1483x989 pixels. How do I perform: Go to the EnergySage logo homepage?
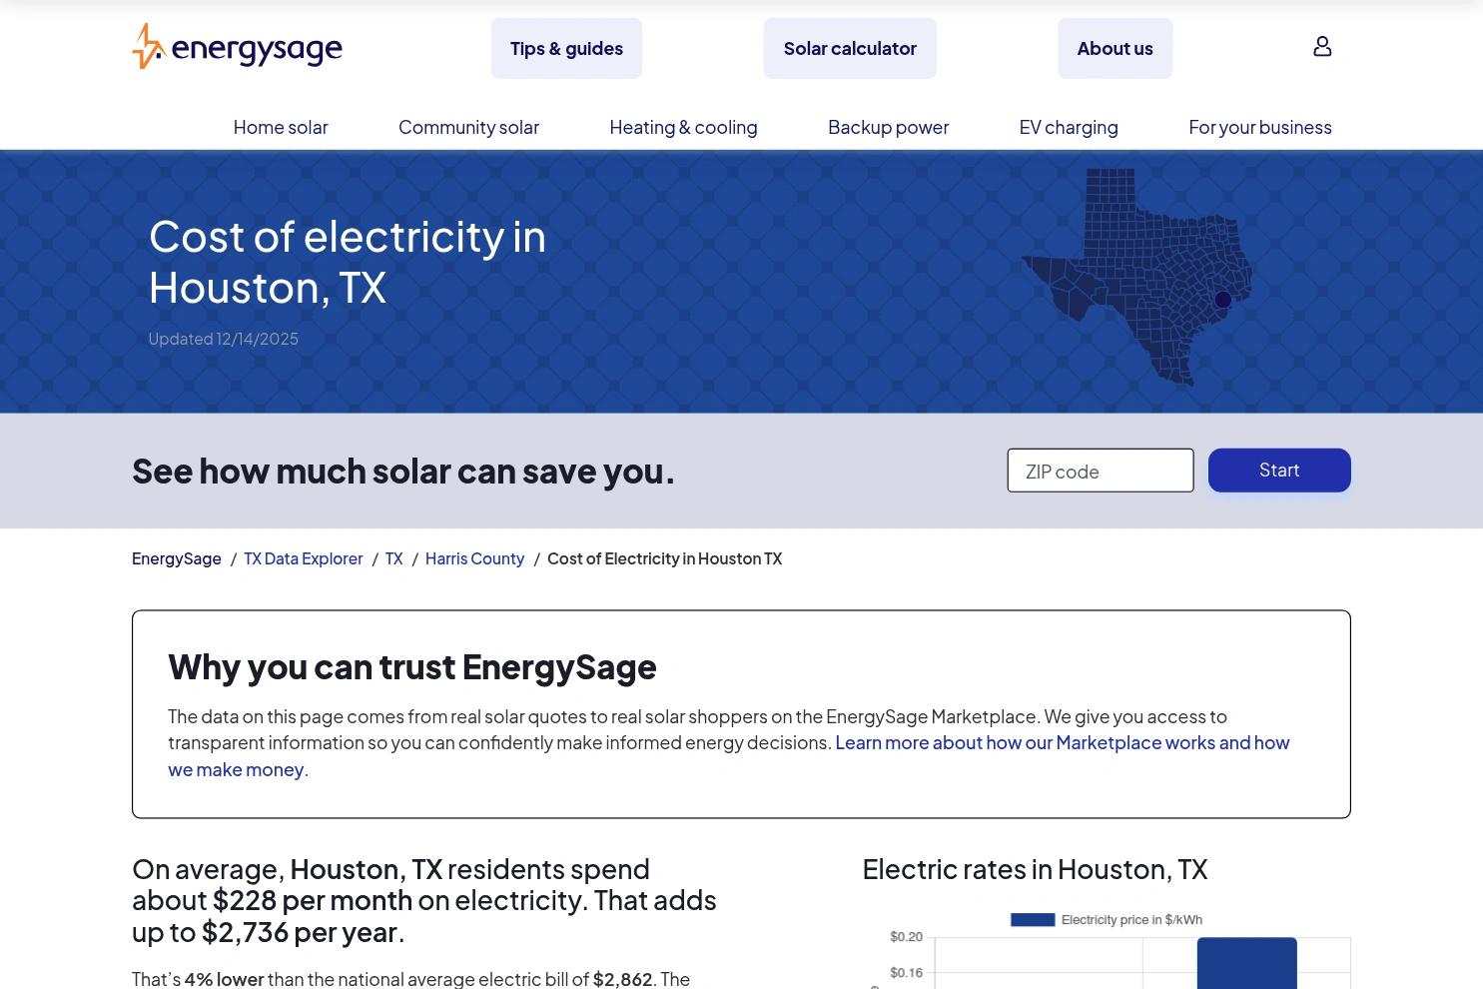237,47
